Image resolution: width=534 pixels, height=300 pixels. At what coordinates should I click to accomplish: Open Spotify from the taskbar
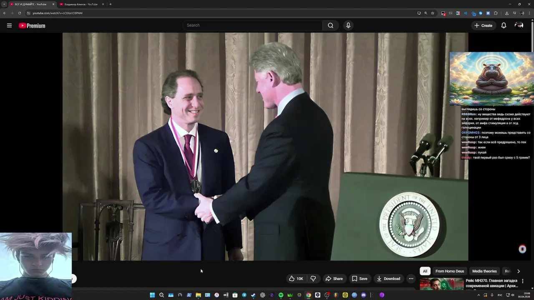click(x=281, y=295)
